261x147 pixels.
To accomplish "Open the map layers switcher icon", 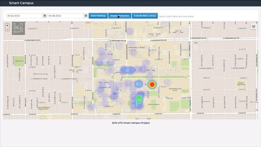I will [254, 26].
